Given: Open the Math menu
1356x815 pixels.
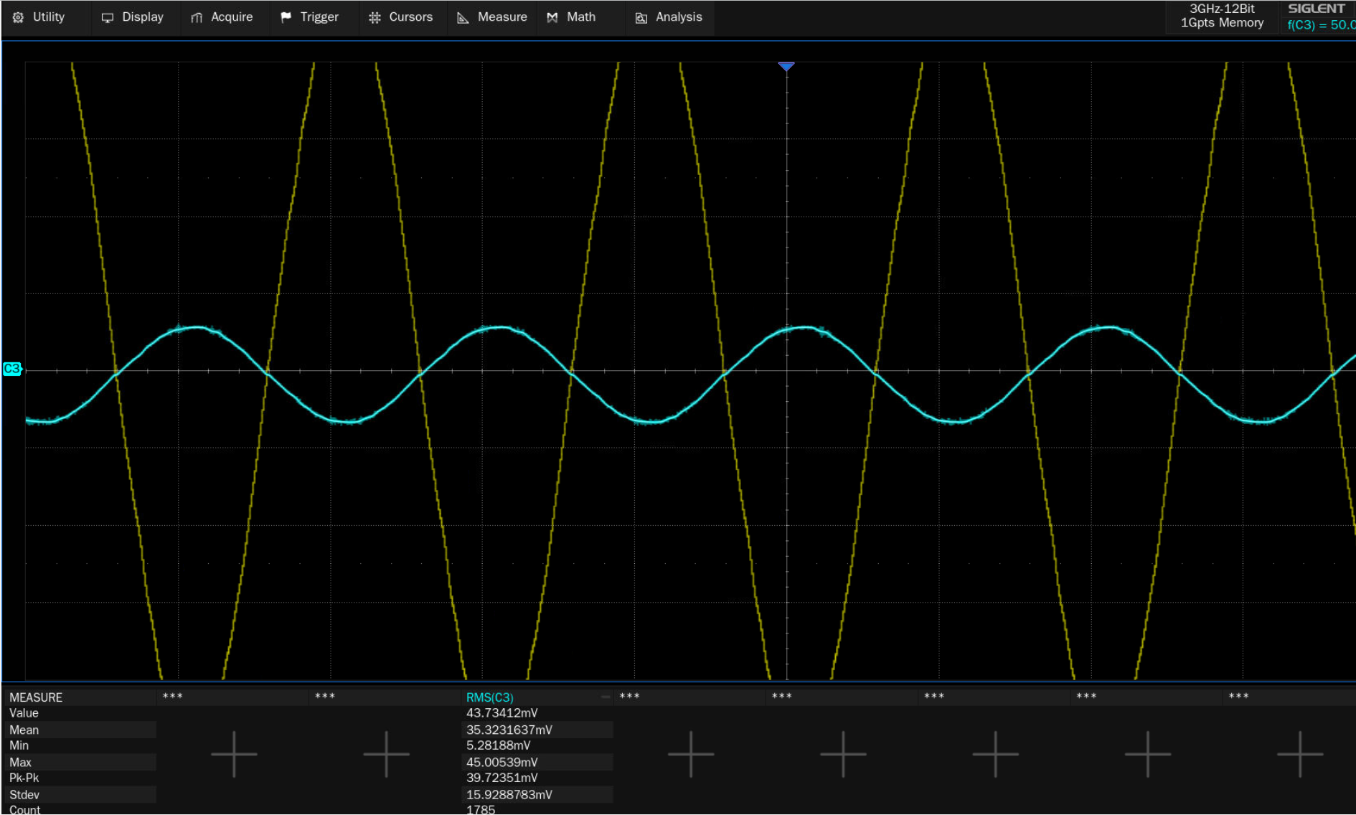Looking at the screenshot, I should point(572,17).
